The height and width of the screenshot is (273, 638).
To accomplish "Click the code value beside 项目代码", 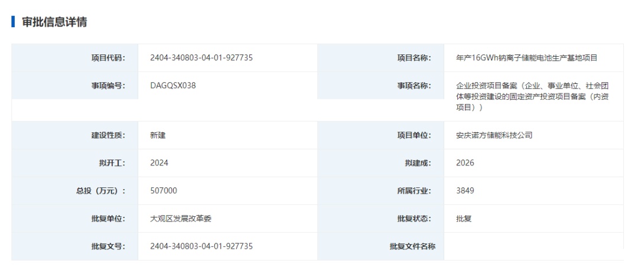I will [201, 58].
